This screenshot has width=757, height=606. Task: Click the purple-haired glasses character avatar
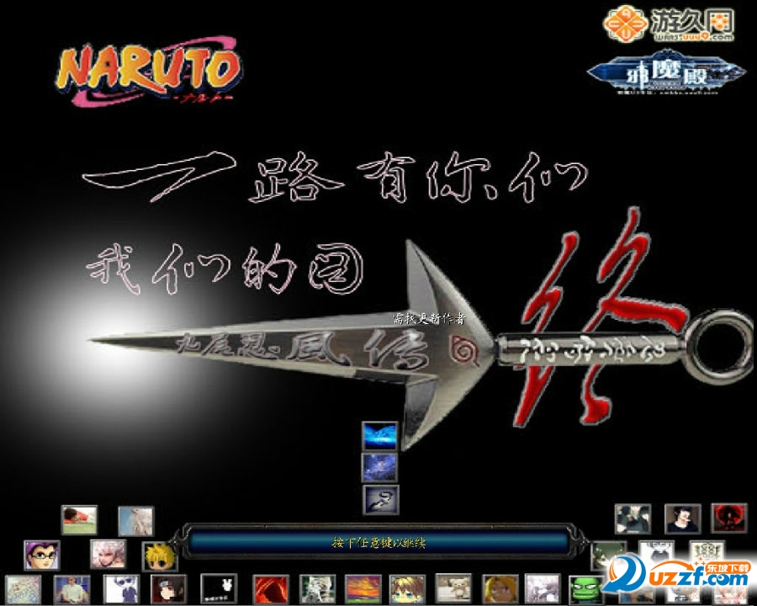click(42, 555)
